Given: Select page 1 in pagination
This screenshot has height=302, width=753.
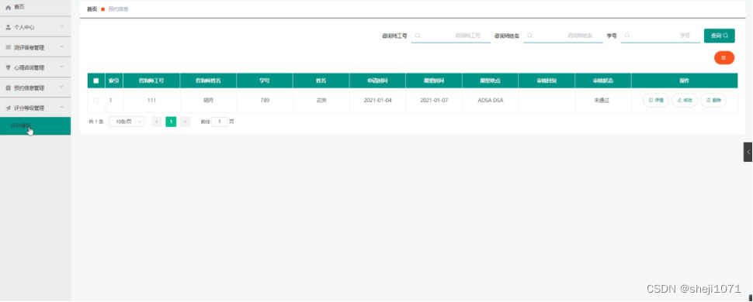Looking at the screenshot, I should pyautogui.click(x=171, y=122).
